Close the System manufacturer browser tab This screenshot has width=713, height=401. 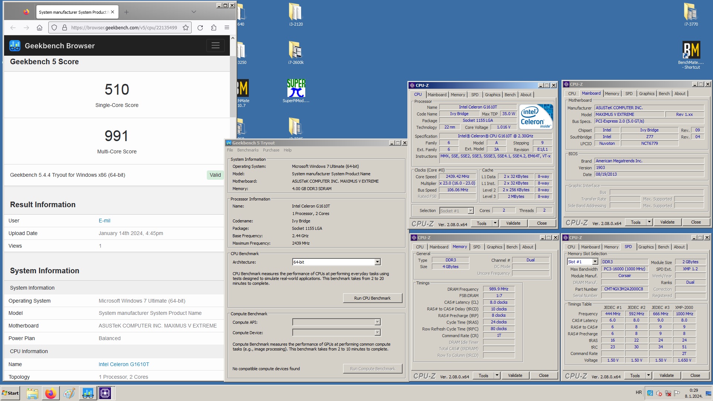[x=113, y=12]
